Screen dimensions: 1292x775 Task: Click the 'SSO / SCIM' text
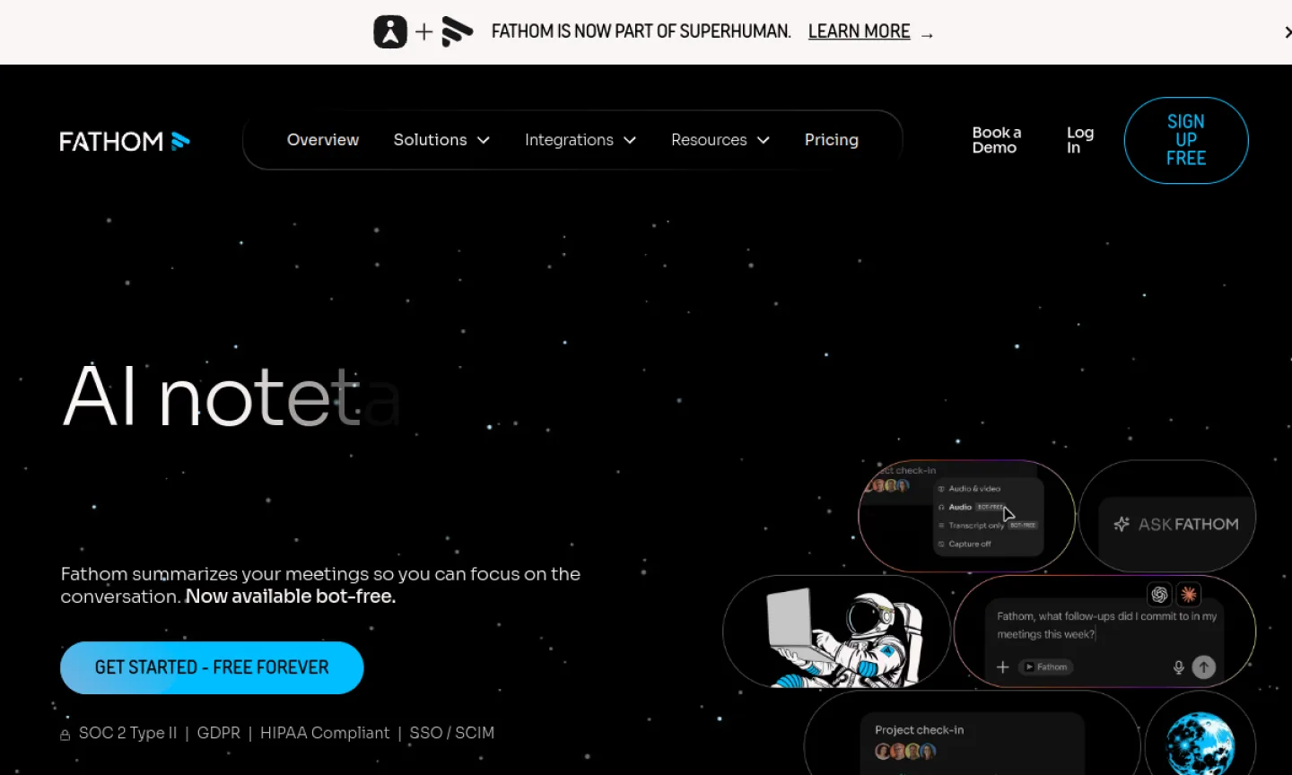[x=452, y=733]
